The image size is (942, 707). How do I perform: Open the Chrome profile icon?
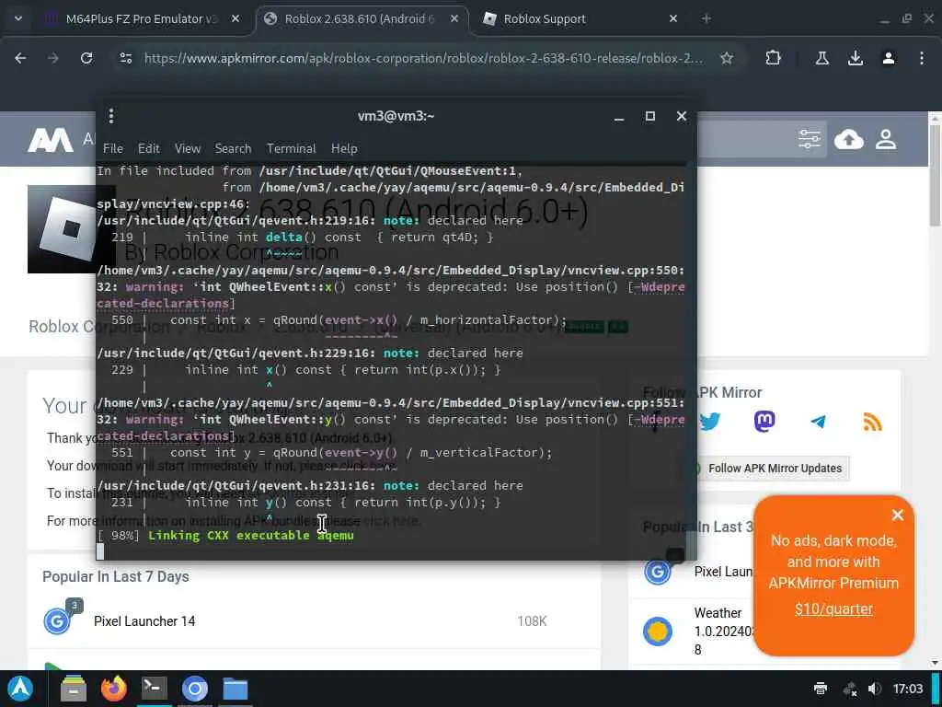[x=889, y=58]
